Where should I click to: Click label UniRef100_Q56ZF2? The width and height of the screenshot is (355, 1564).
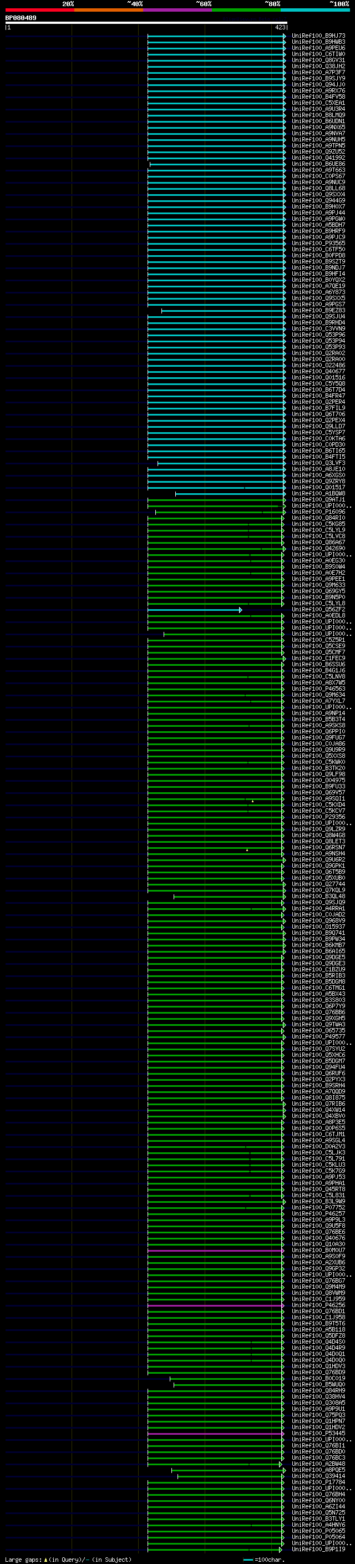click(x=318, y=610)
